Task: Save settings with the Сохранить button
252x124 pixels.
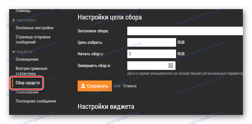Action: (x=95, y=86)
